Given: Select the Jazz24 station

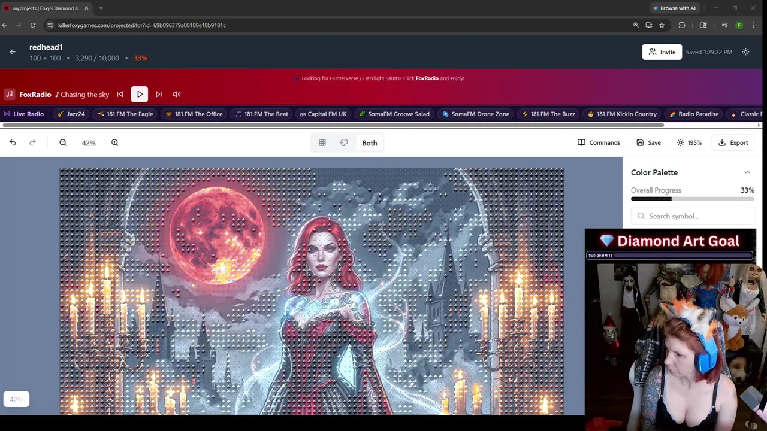Looking at the screenshot, I should pyautogui.click(x=71, y=114).
